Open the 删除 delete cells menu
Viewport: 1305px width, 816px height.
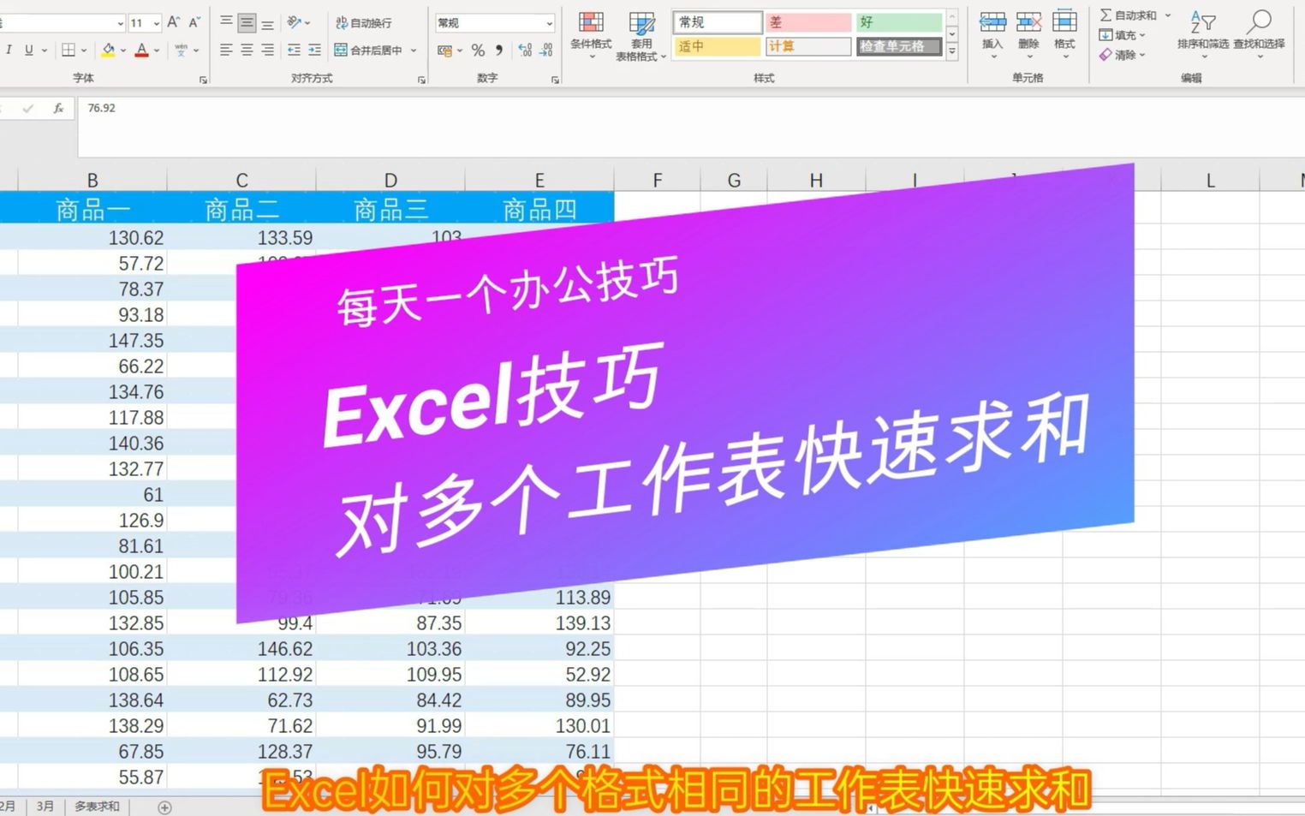(x=1028, y=35)
